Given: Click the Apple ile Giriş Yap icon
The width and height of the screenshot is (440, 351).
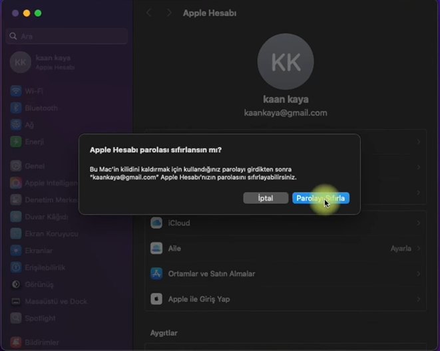Looking at the screenshot, I should pos(156,299).
